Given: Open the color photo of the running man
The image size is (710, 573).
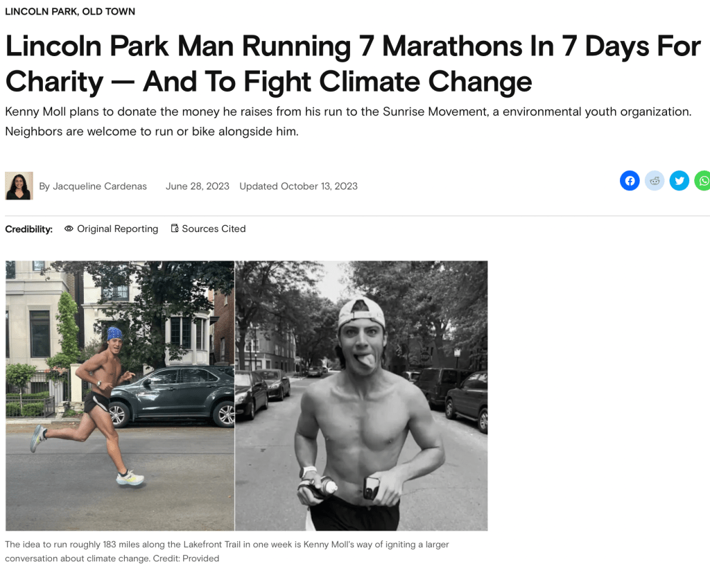Looking at the screenshot, I should click(120, 395).
